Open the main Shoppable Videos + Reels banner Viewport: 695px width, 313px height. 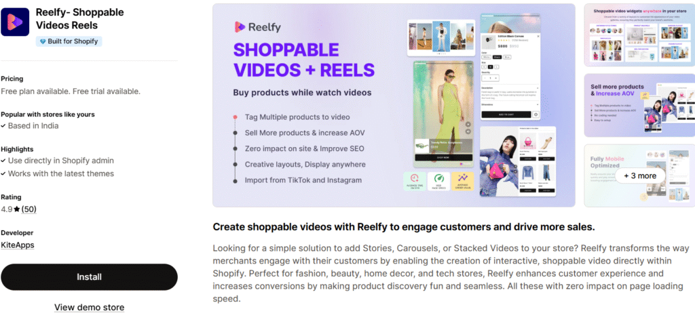(x=394, y=106)
